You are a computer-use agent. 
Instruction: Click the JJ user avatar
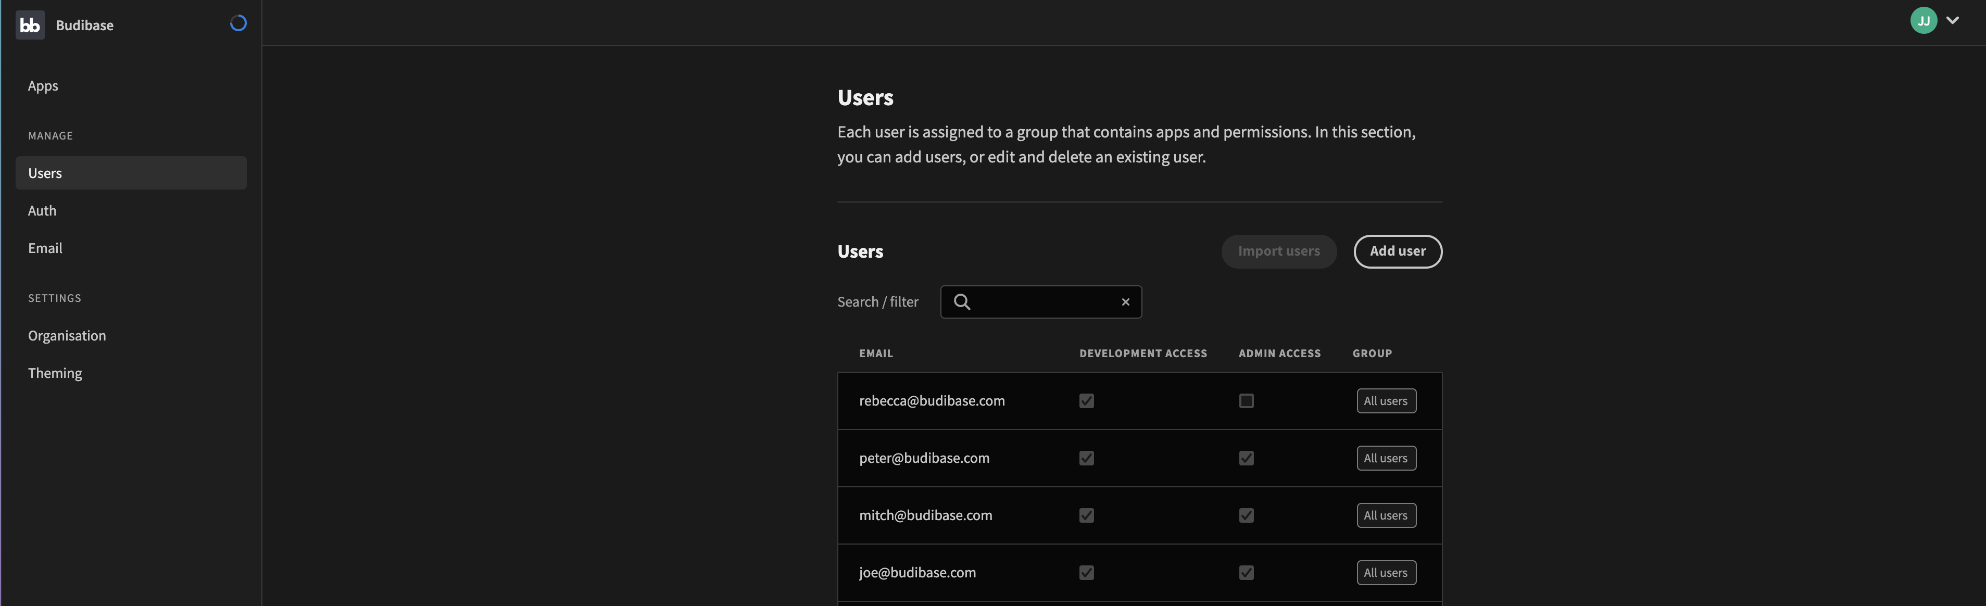(1923, 21)
